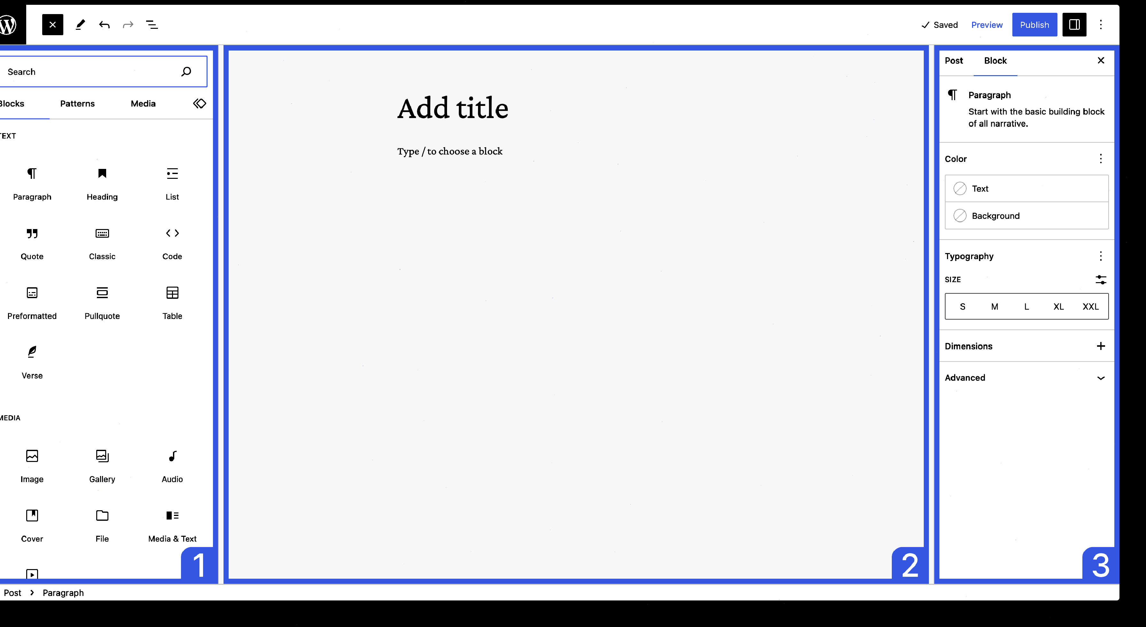1146x627 pixels.
Task: Select font size S
Action: point(962,306)
